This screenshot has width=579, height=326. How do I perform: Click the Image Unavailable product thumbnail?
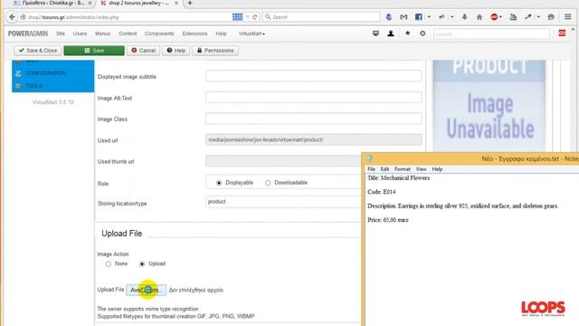pos(489,106)
